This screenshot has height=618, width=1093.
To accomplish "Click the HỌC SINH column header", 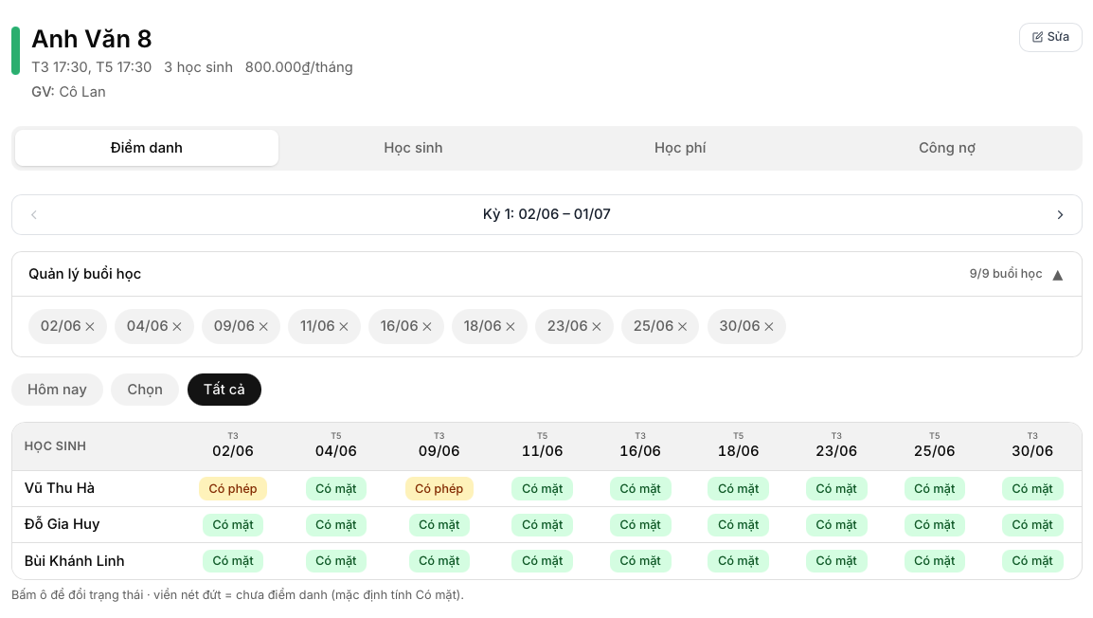I will point(55,446).
